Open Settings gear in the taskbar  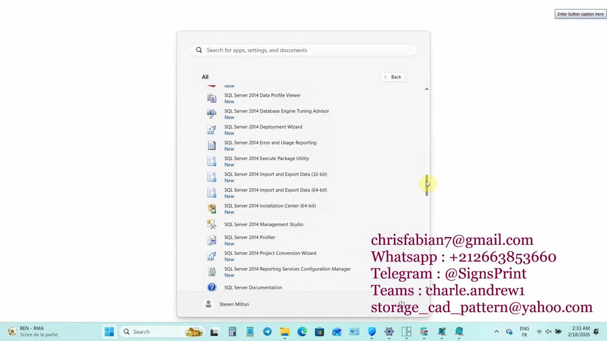click(389, 332)
